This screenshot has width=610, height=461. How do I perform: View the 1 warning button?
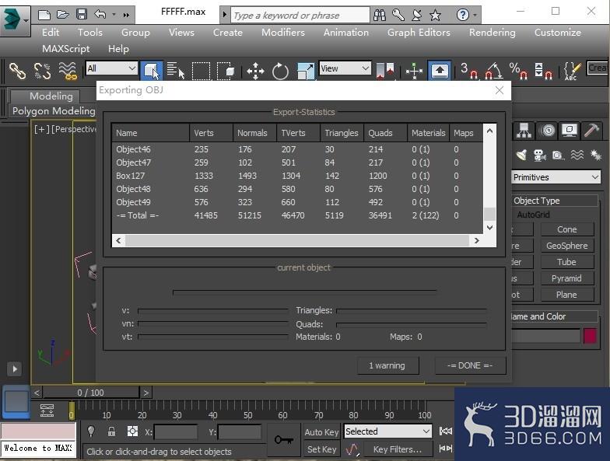point(387,365)
